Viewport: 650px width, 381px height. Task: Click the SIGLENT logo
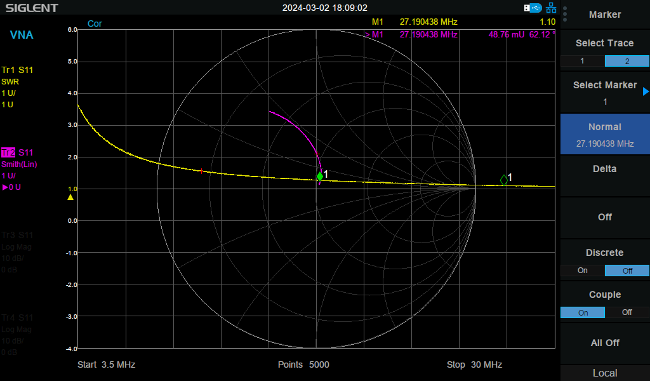(x=32, y=8)
